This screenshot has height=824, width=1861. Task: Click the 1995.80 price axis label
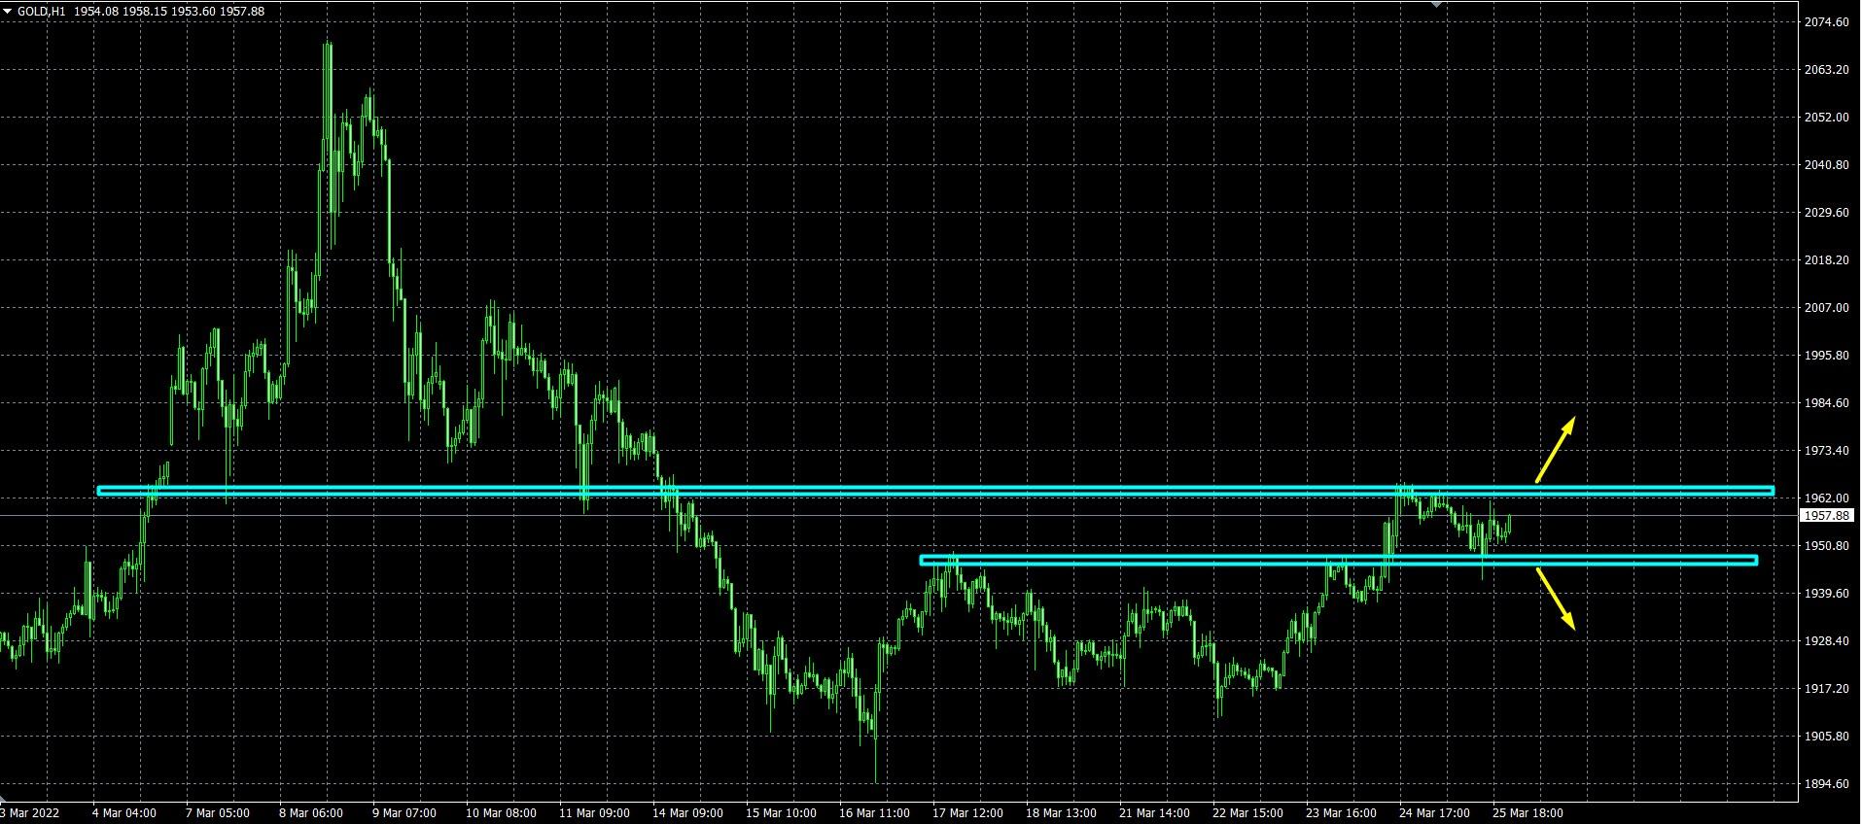click(x=1826, y=355)
